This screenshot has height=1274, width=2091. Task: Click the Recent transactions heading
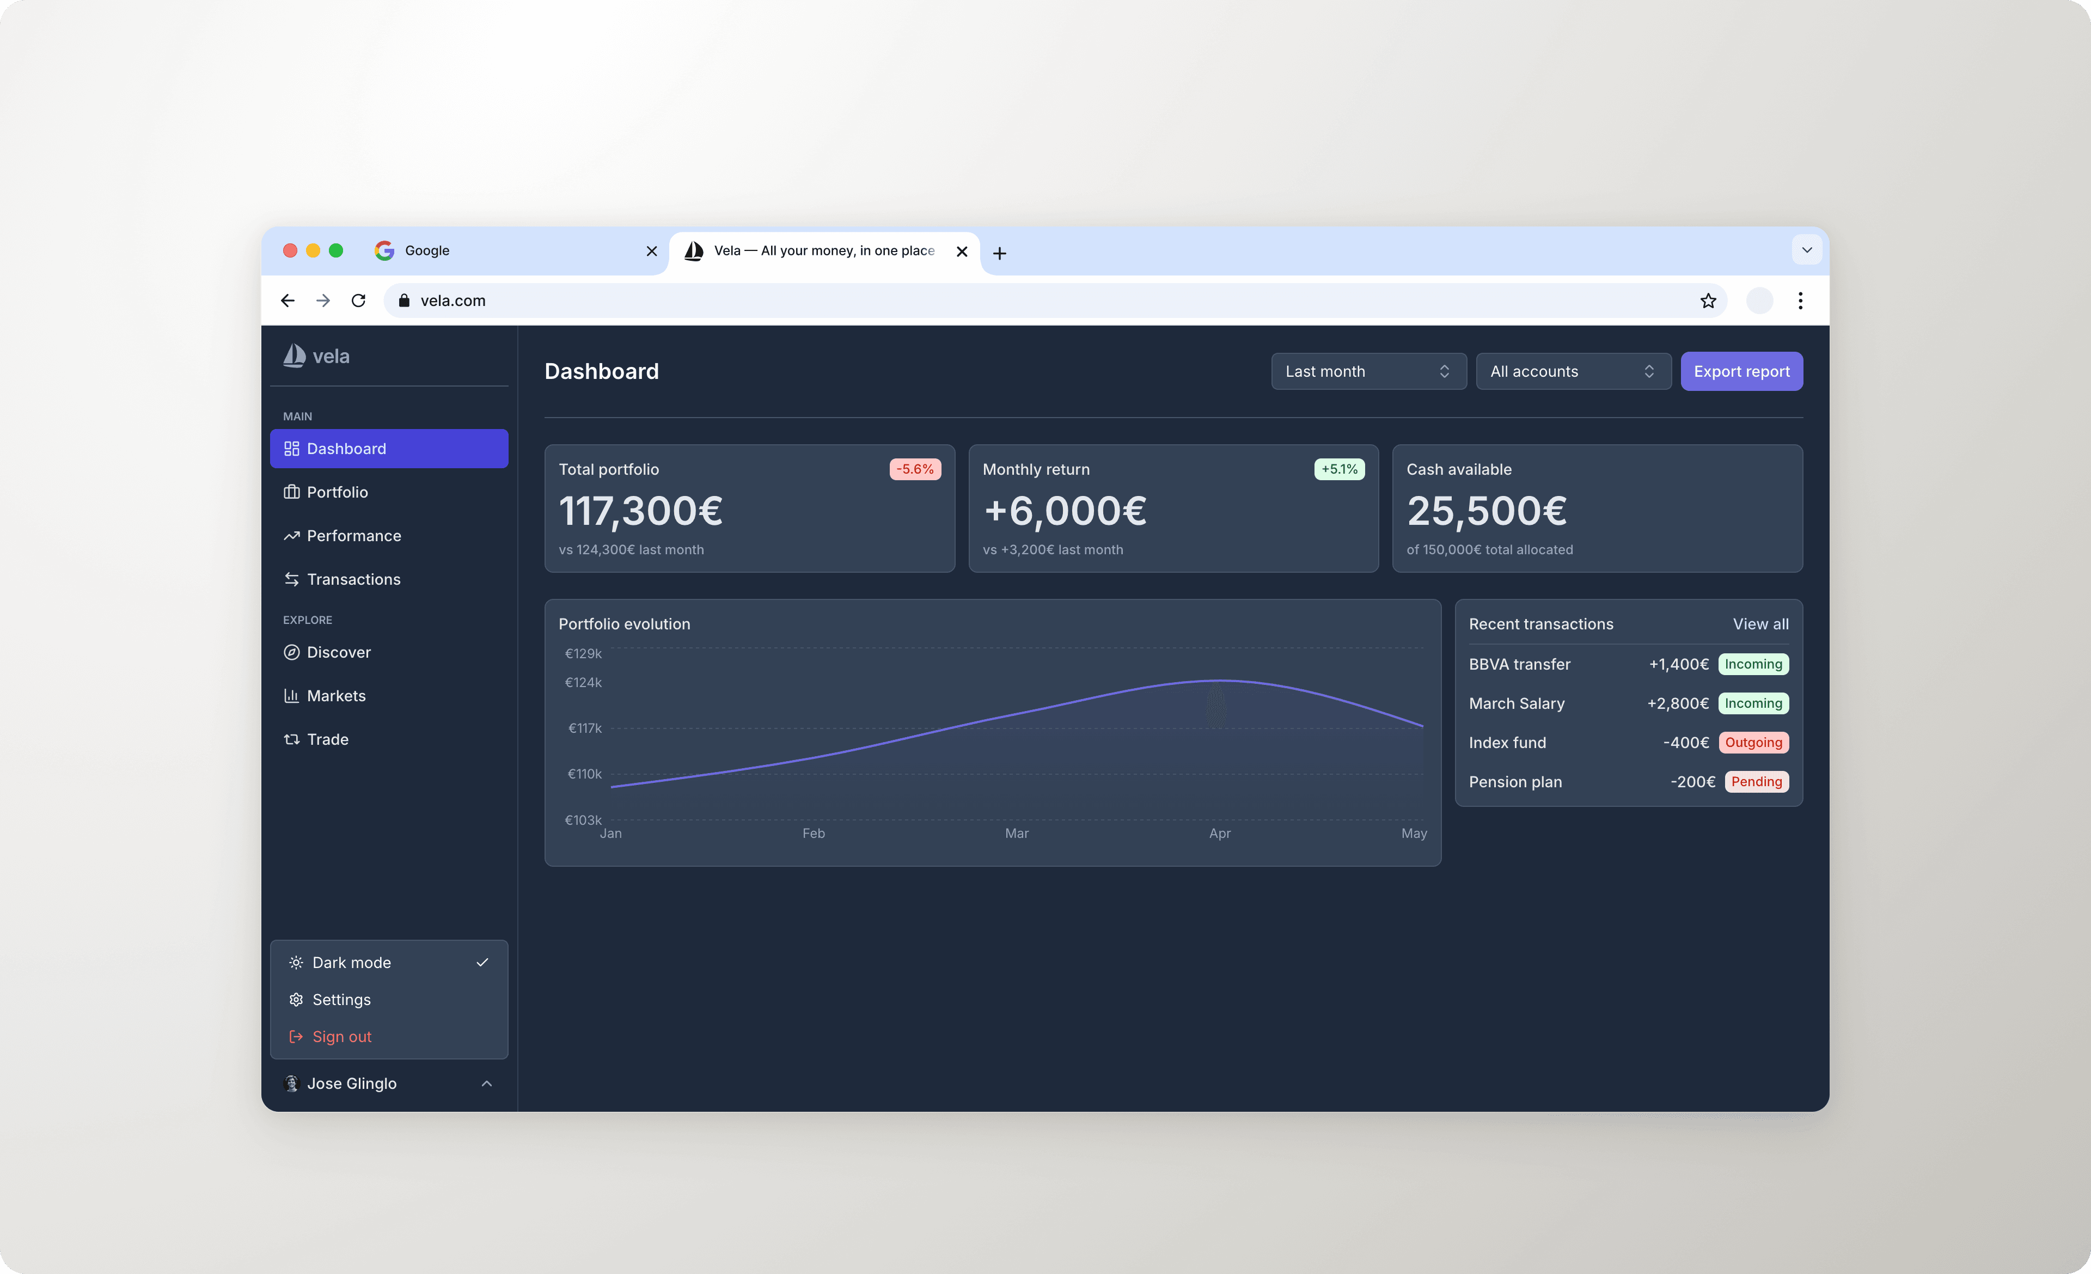(1541, 624)
